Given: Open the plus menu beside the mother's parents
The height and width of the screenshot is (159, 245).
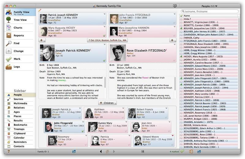Looking at the screenshot, I should [173, 40].
